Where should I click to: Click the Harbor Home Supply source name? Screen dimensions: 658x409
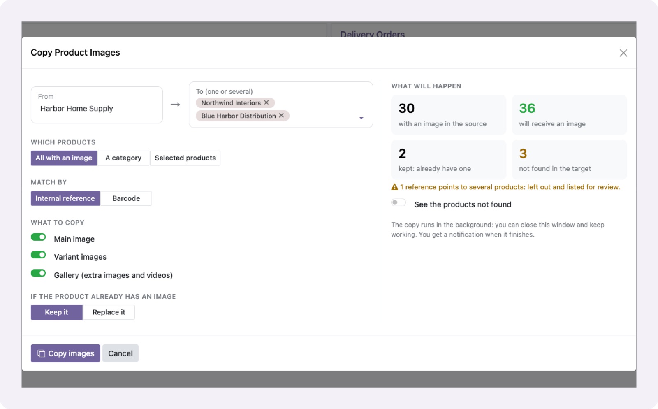(76, 109)
